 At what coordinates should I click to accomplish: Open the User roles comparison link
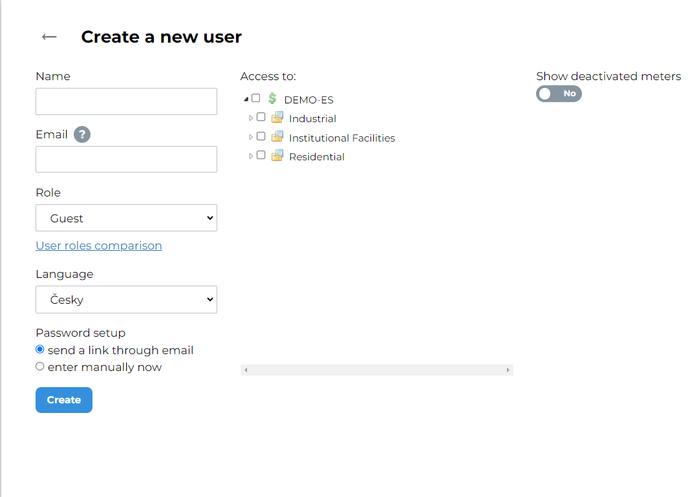(x=98, y=246)
